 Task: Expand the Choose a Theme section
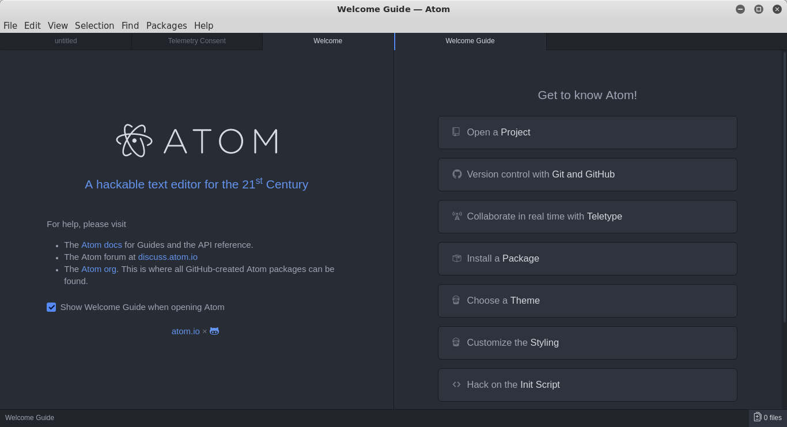(x=587, y=301)
